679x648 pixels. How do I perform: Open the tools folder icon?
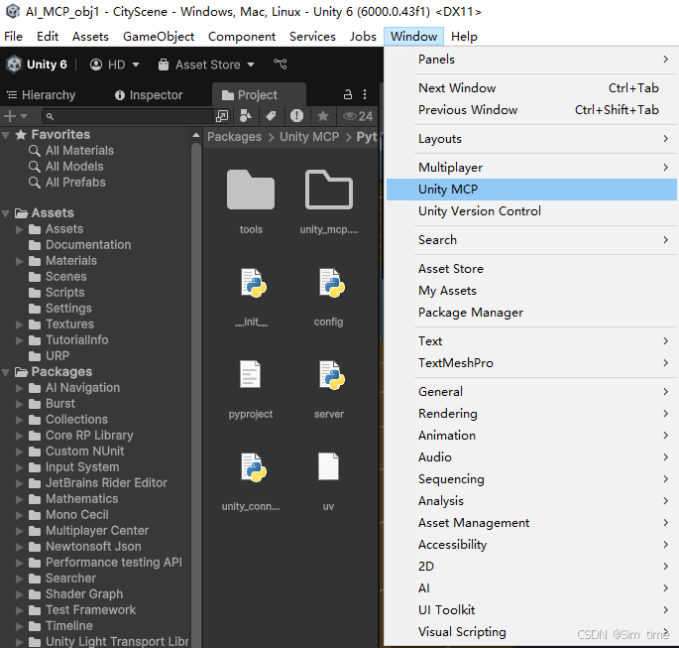tap(251, 190)
